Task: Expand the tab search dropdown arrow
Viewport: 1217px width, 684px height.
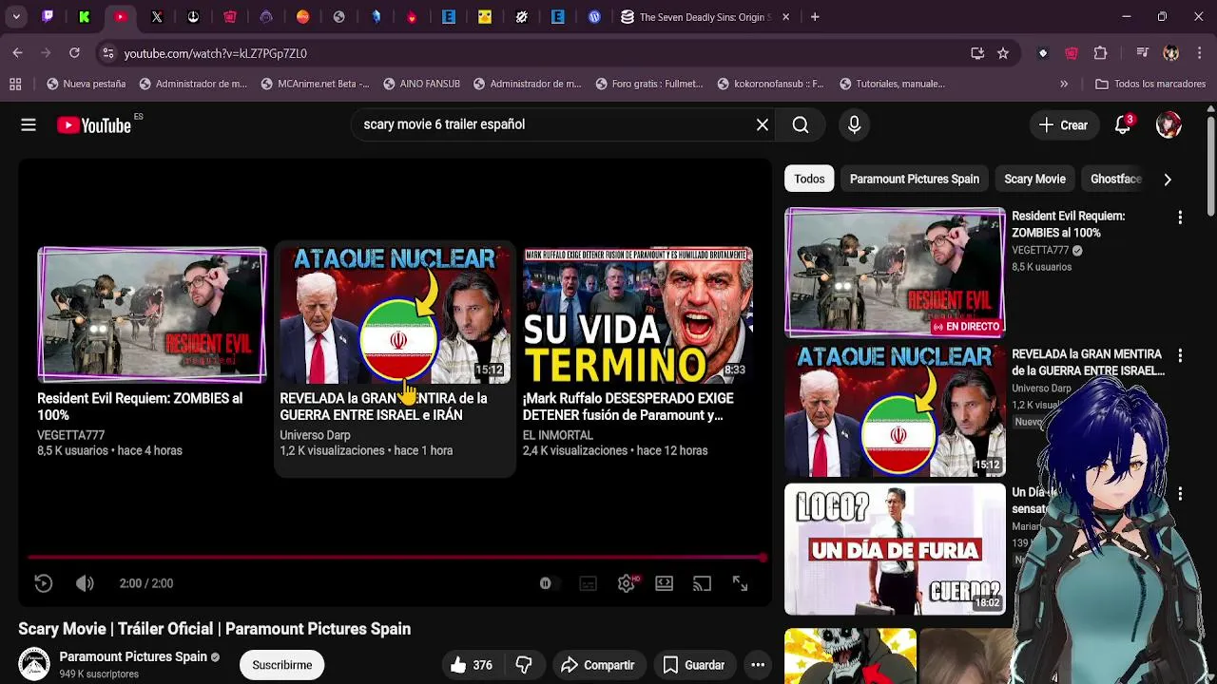Action: click(x=16, y=17)
